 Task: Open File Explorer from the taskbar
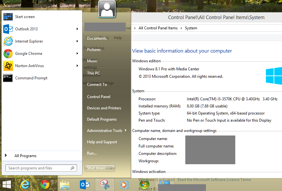pyautogui.click(x=65, y=185)
